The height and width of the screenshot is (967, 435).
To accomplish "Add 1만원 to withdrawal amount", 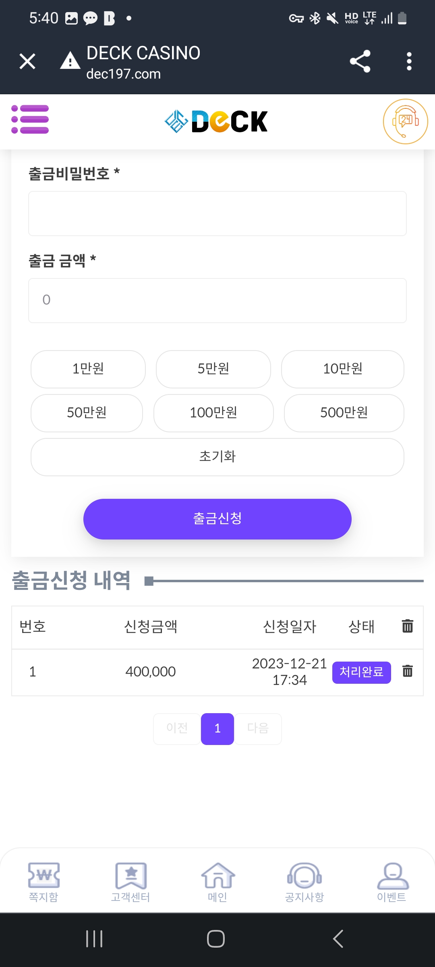I will coord(88,369).
